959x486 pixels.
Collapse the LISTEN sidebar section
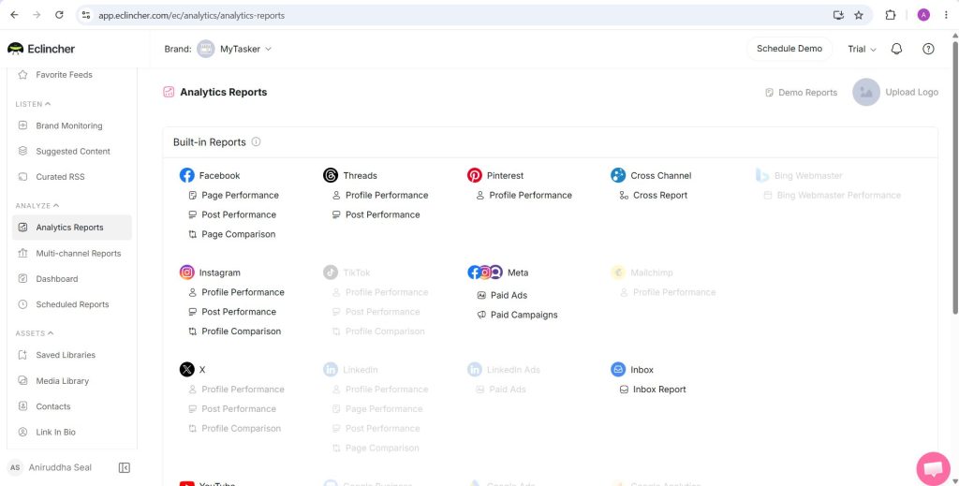(33, 104)
